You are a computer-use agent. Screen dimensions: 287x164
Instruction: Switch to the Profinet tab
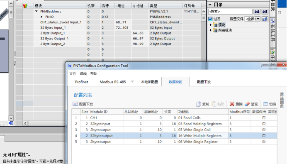(x=81, y=82)
